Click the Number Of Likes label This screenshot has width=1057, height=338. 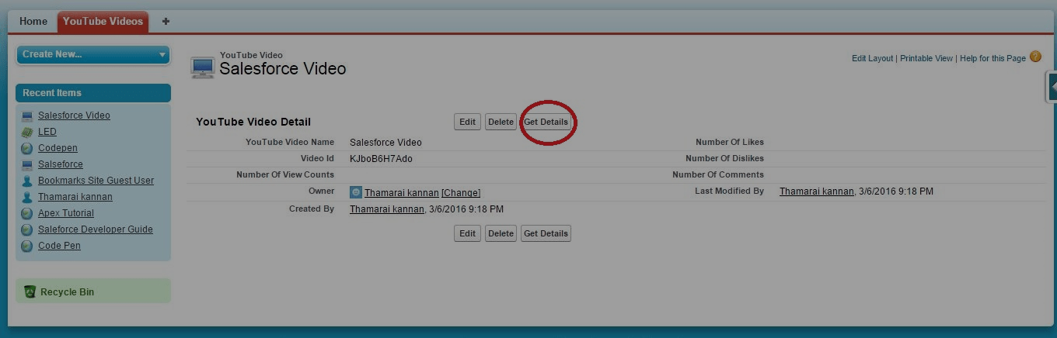[x=730, y=142]
